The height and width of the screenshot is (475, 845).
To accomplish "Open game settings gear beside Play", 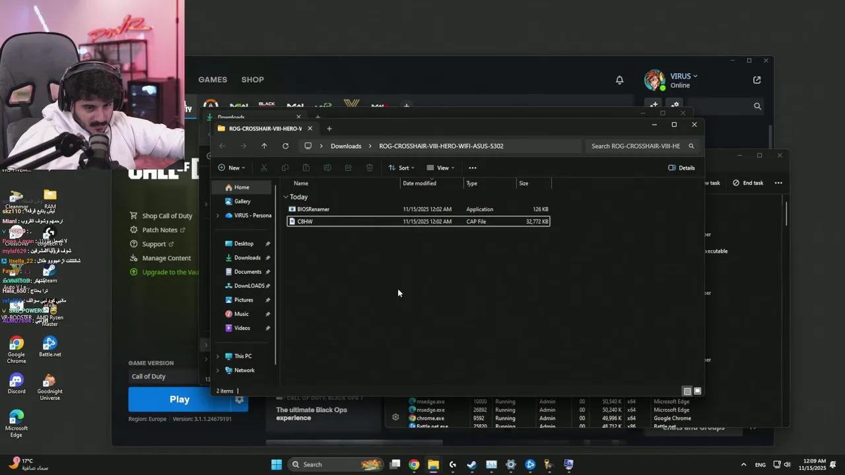I will coord(240,399).
